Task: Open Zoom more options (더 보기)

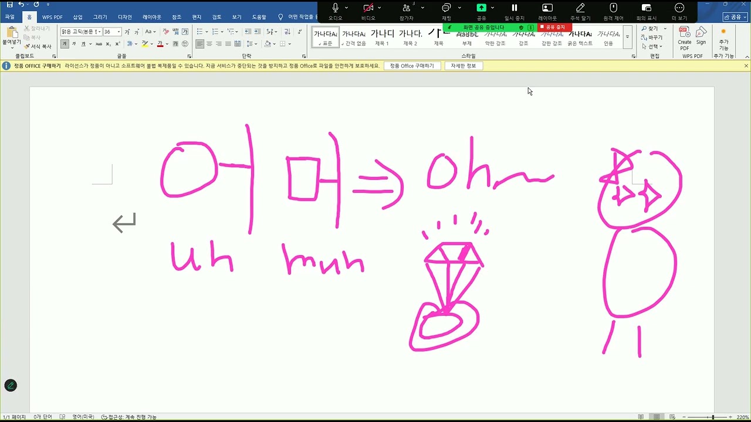Action: point(679,11)
